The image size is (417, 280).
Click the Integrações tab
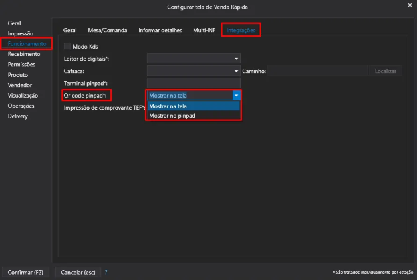241,30
